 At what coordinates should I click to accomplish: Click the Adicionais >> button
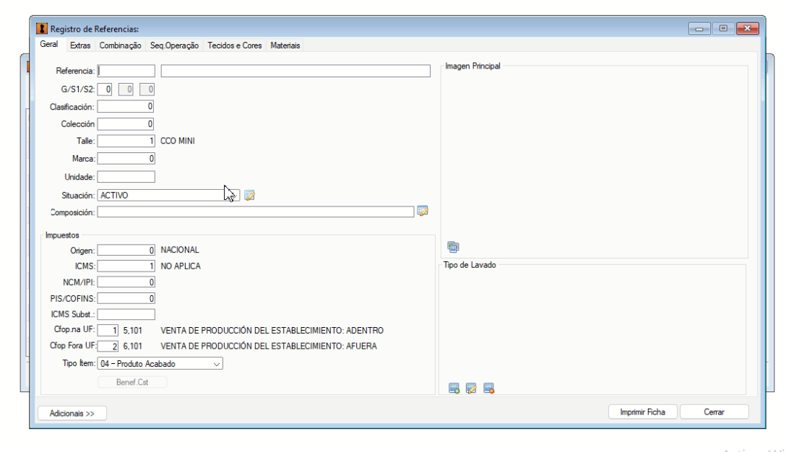pos(72,414)
